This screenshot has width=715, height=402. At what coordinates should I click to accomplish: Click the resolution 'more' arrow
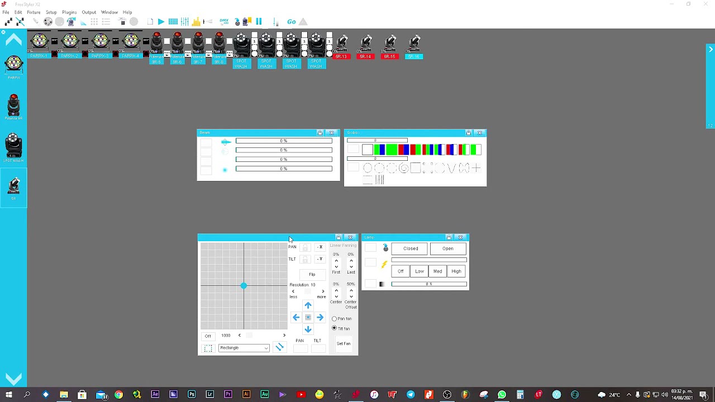coord(322,291)
